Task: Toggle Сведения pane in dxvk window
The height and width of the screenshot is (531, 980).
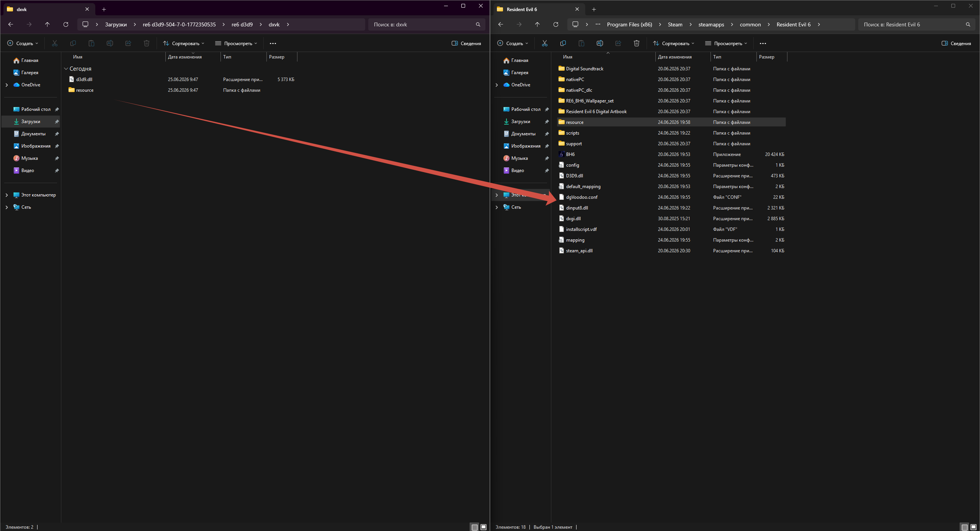Action: pyautogui.click(x=466, y=44)
